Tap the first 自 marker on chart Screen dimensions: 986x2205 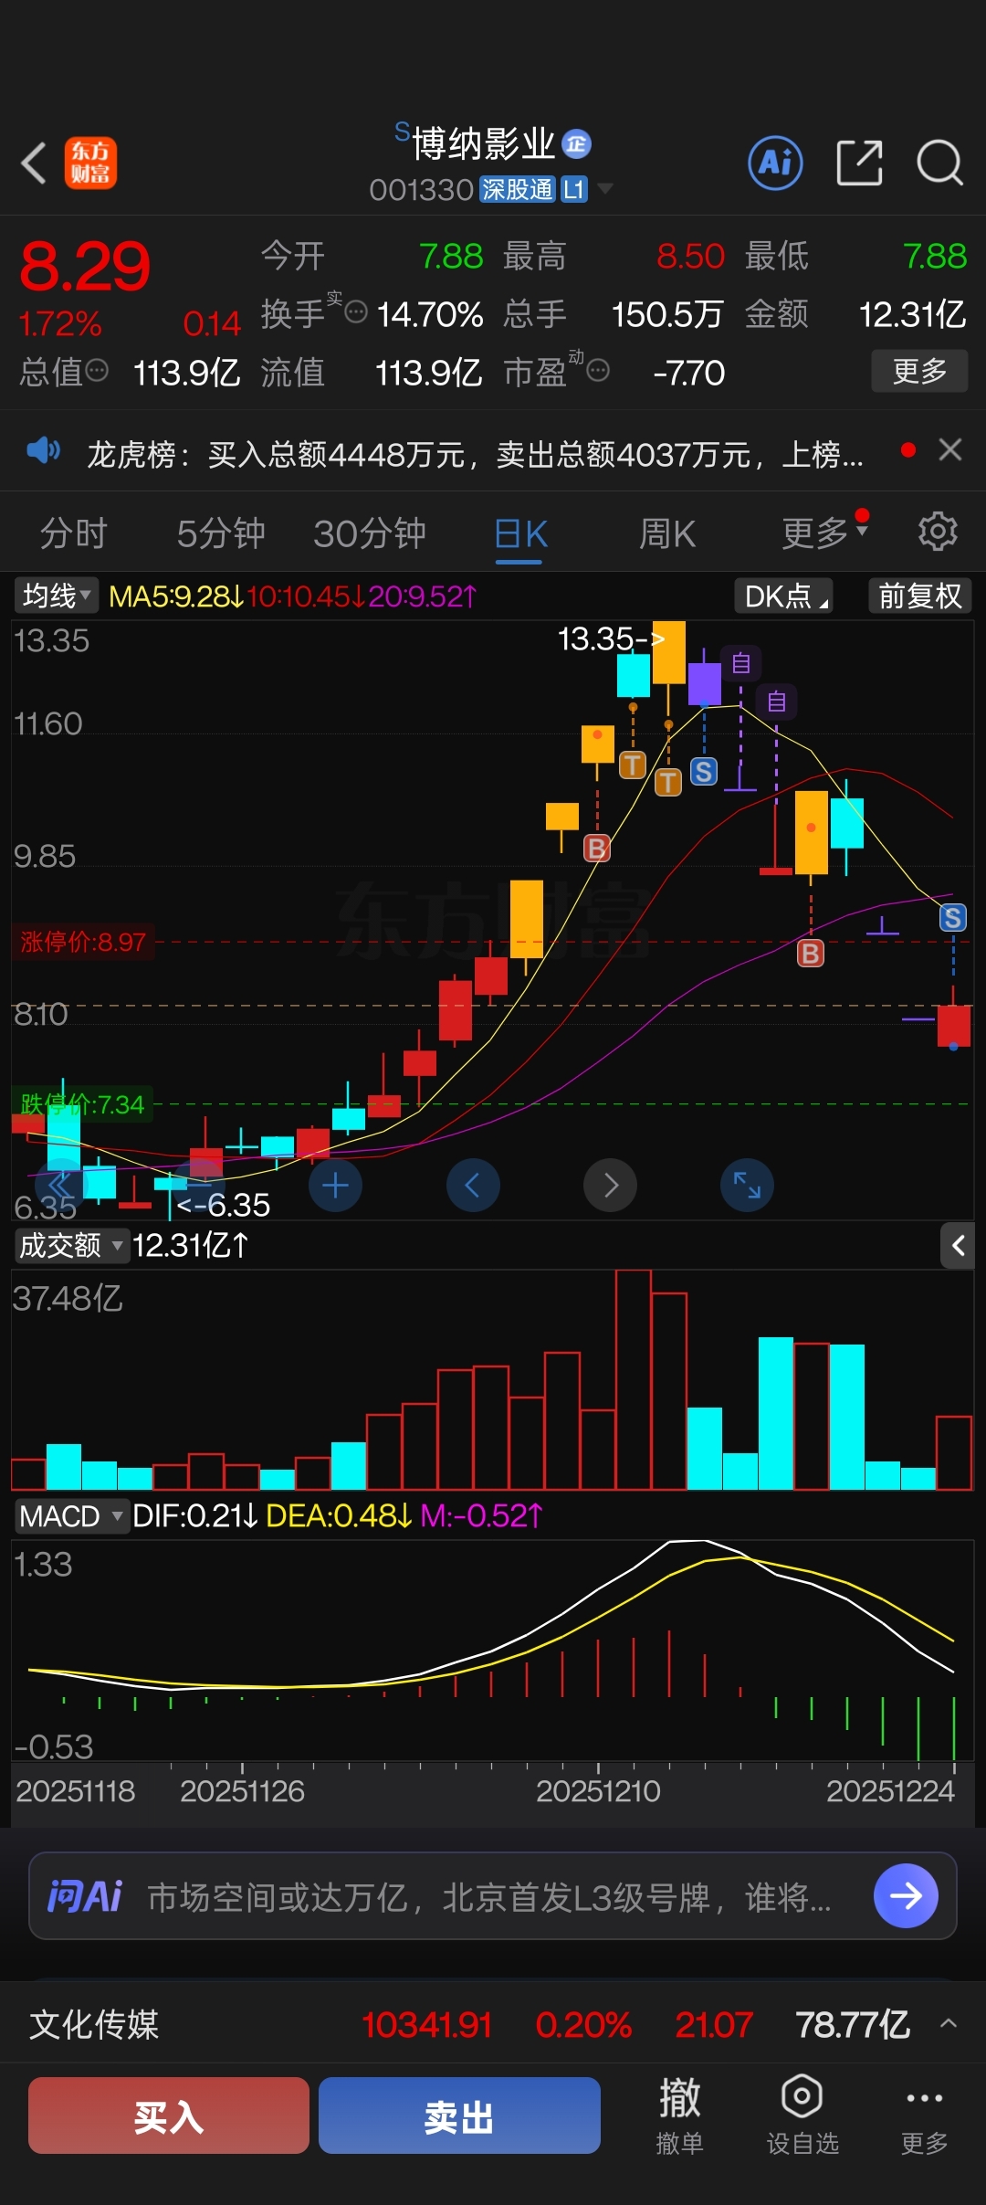coord(741,662)
